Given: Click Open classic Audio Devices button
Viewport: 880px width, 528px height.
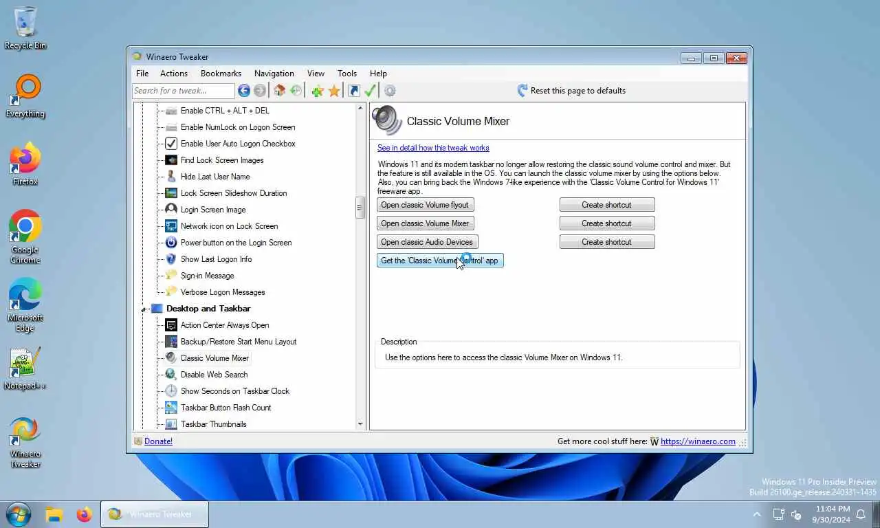Looking at the screenshot, I should point(427,242).
